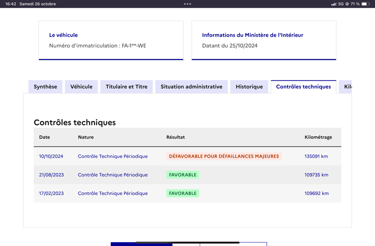Select the Titulaire et Titre tab
375x246 pixels.
click(127, 87)
